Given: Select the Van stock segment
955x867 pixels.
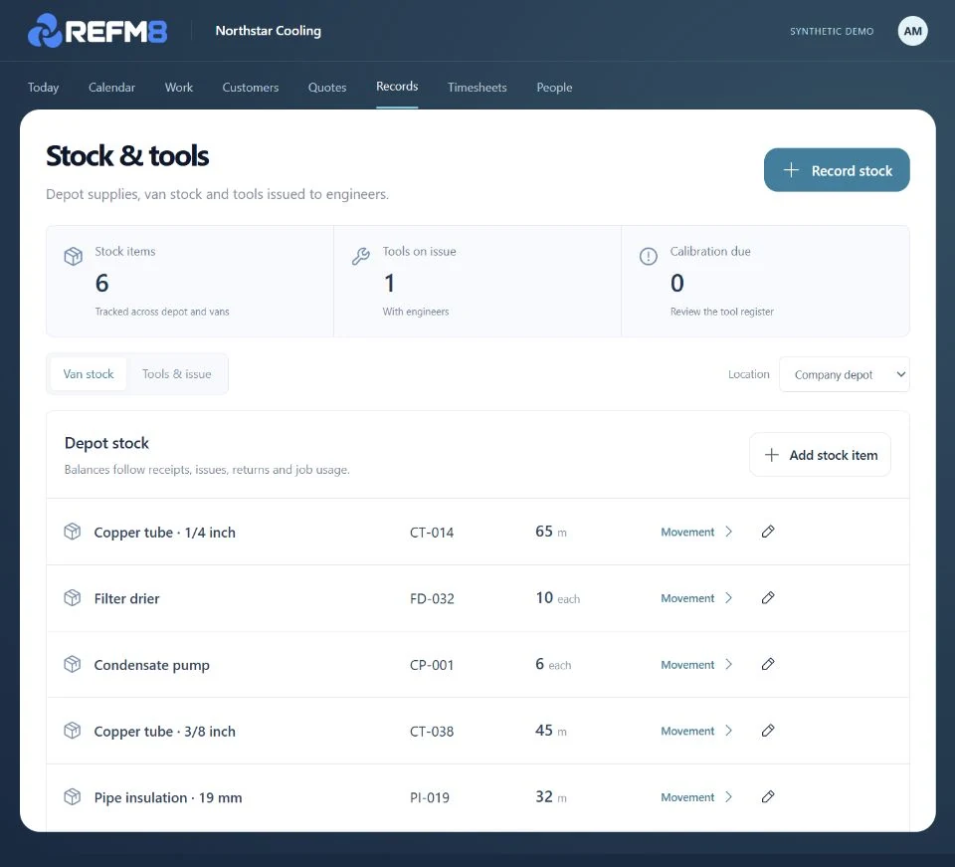Looking at the screenshot, I should point(89,374).
